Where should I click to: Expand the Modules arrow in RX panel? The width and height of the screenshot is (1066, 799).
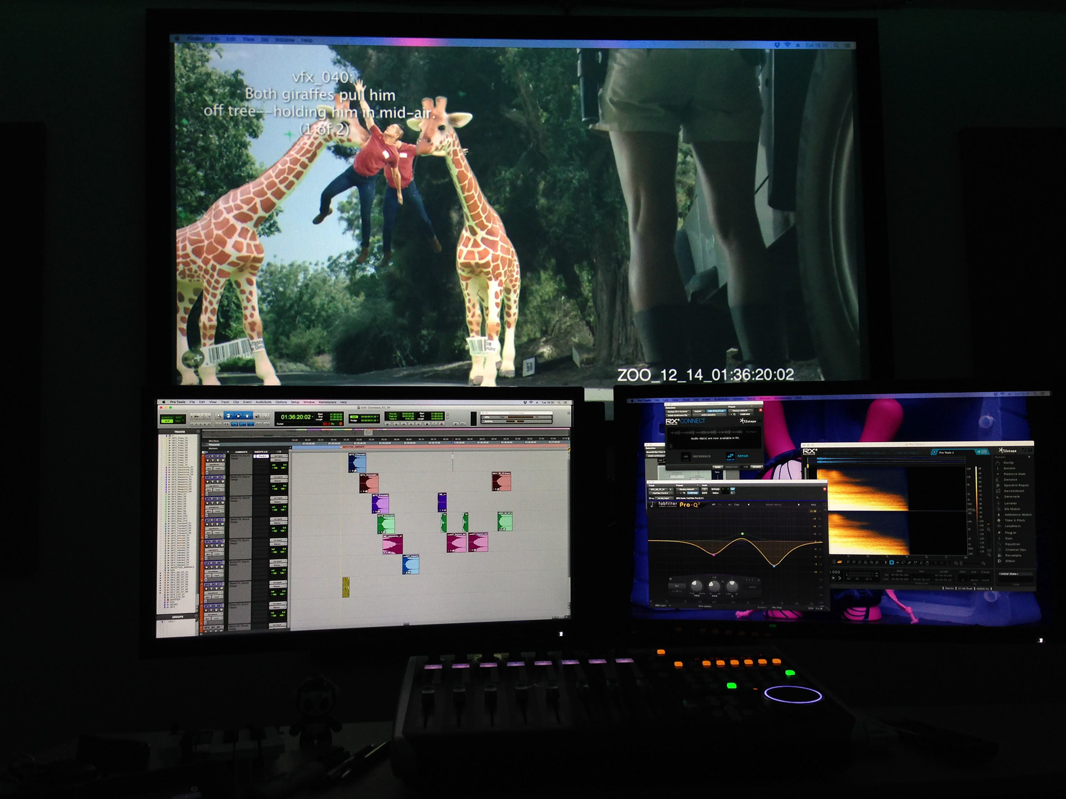click(1029, 457)
